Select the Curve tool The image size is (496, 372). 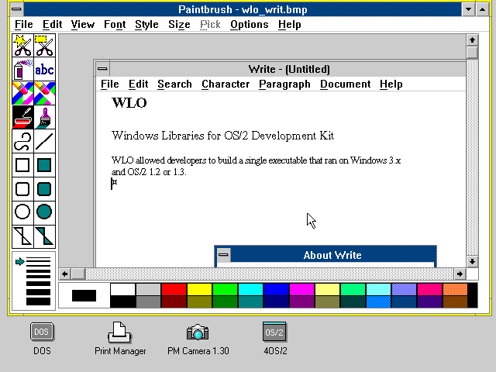pyautogui.click(x=22, y=141)
